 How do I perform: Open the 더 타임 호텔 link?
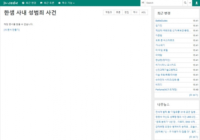[162, 50]
